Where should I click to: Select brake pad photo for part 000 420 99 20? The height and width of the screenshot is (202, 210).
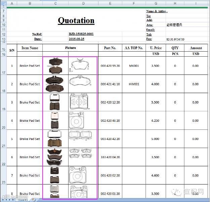click(55, 65)
